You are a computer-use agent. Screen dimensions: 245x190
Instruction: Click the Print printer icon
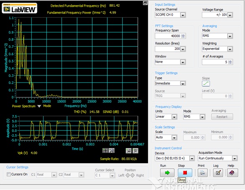pyautogui.click(x=203, y=173)
